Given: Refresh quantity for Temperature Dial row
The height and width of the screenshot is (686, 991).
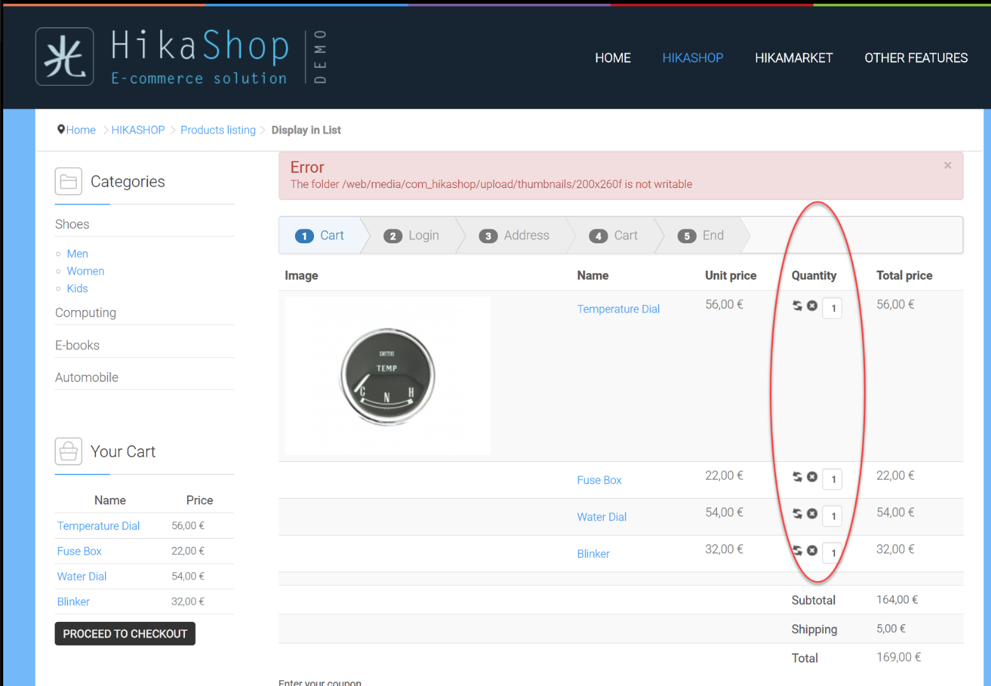Looking at the screenshot, I should click(797, 306).
